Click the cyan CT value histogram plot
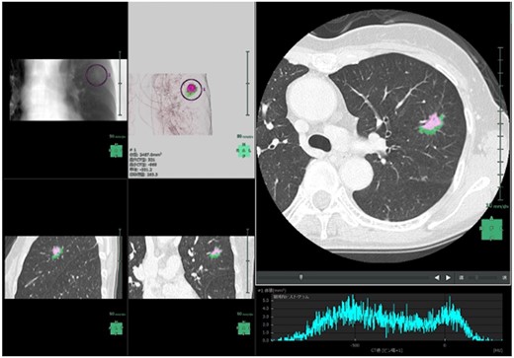 [386, 318]
